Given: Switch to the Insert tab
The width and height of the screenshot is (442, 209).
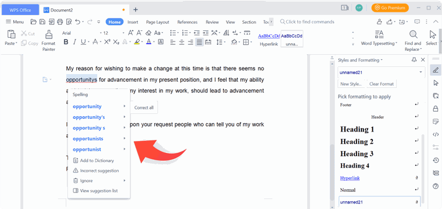Looking at the screenshot, I should (x=133, y=22).
